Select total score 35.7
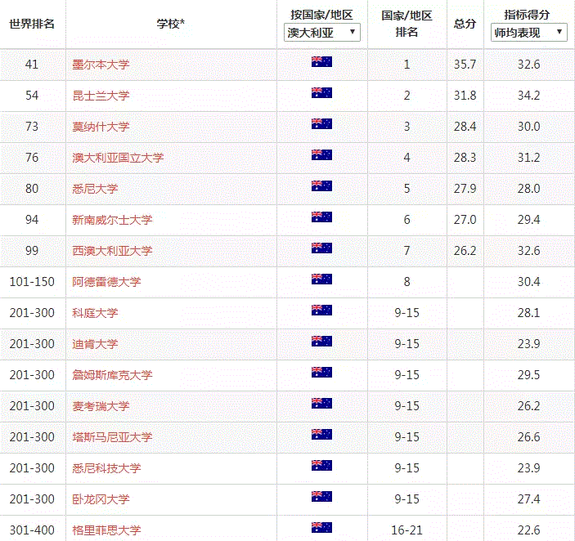This screenshot has height=541, width=575. click(x=465, y=65)
